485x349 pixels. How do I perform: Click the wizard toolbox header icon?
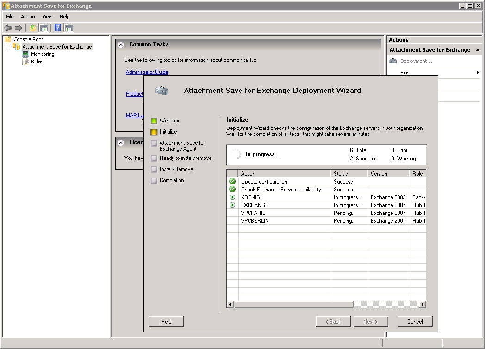(162, 91)
